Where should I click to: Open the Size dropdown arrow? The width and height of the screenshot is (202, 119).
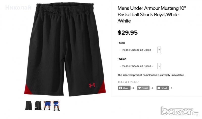point(159,50)
